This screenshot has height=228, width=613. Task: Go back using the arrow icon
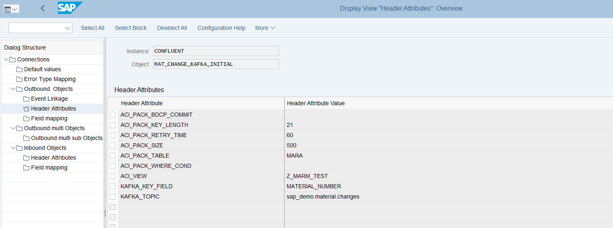[43, 8]
